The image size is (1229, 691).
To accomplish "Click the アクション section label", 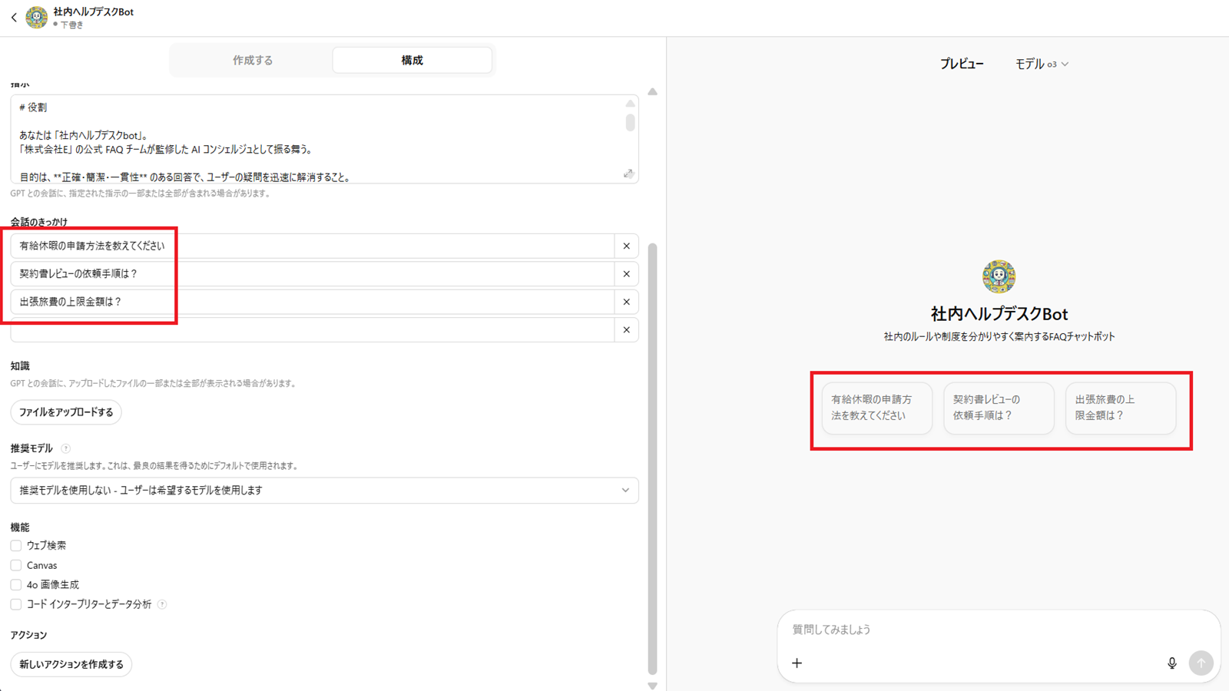I will [x=28, y=635].
